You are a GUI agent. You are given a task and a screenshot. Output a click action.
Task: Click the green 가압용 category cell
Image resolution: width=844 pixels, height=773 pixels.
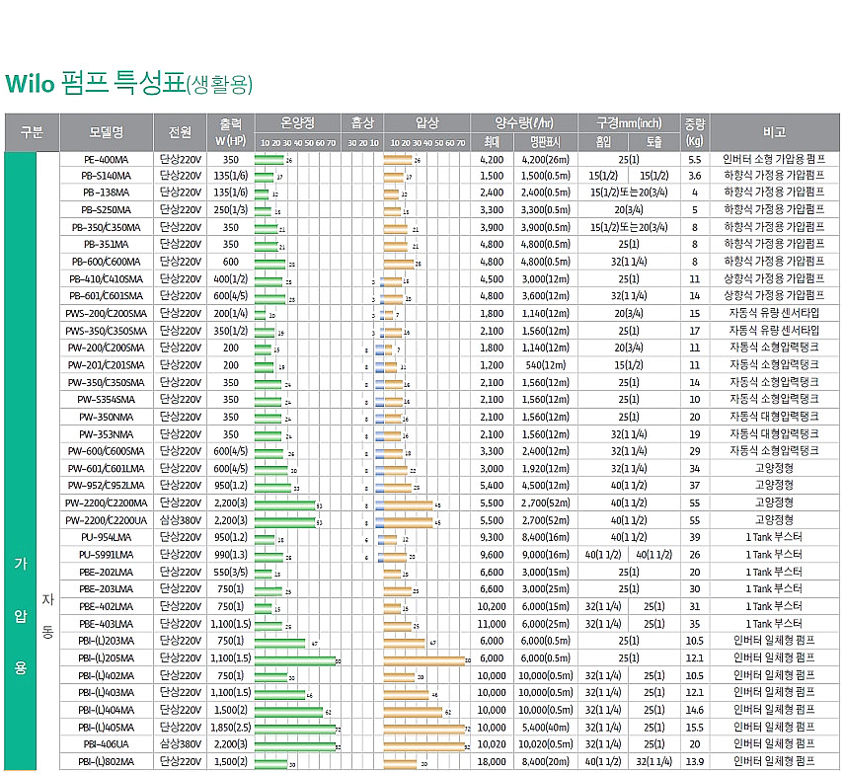click(20, 612)
